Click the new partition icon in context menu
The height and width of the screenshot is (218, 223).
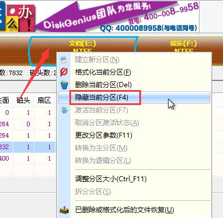64,60
